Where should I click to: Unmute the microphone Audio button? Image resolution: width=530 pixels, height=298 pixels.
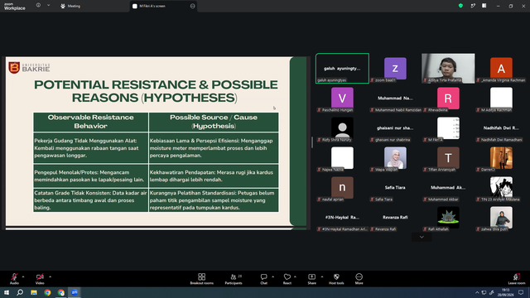(14, 279)
